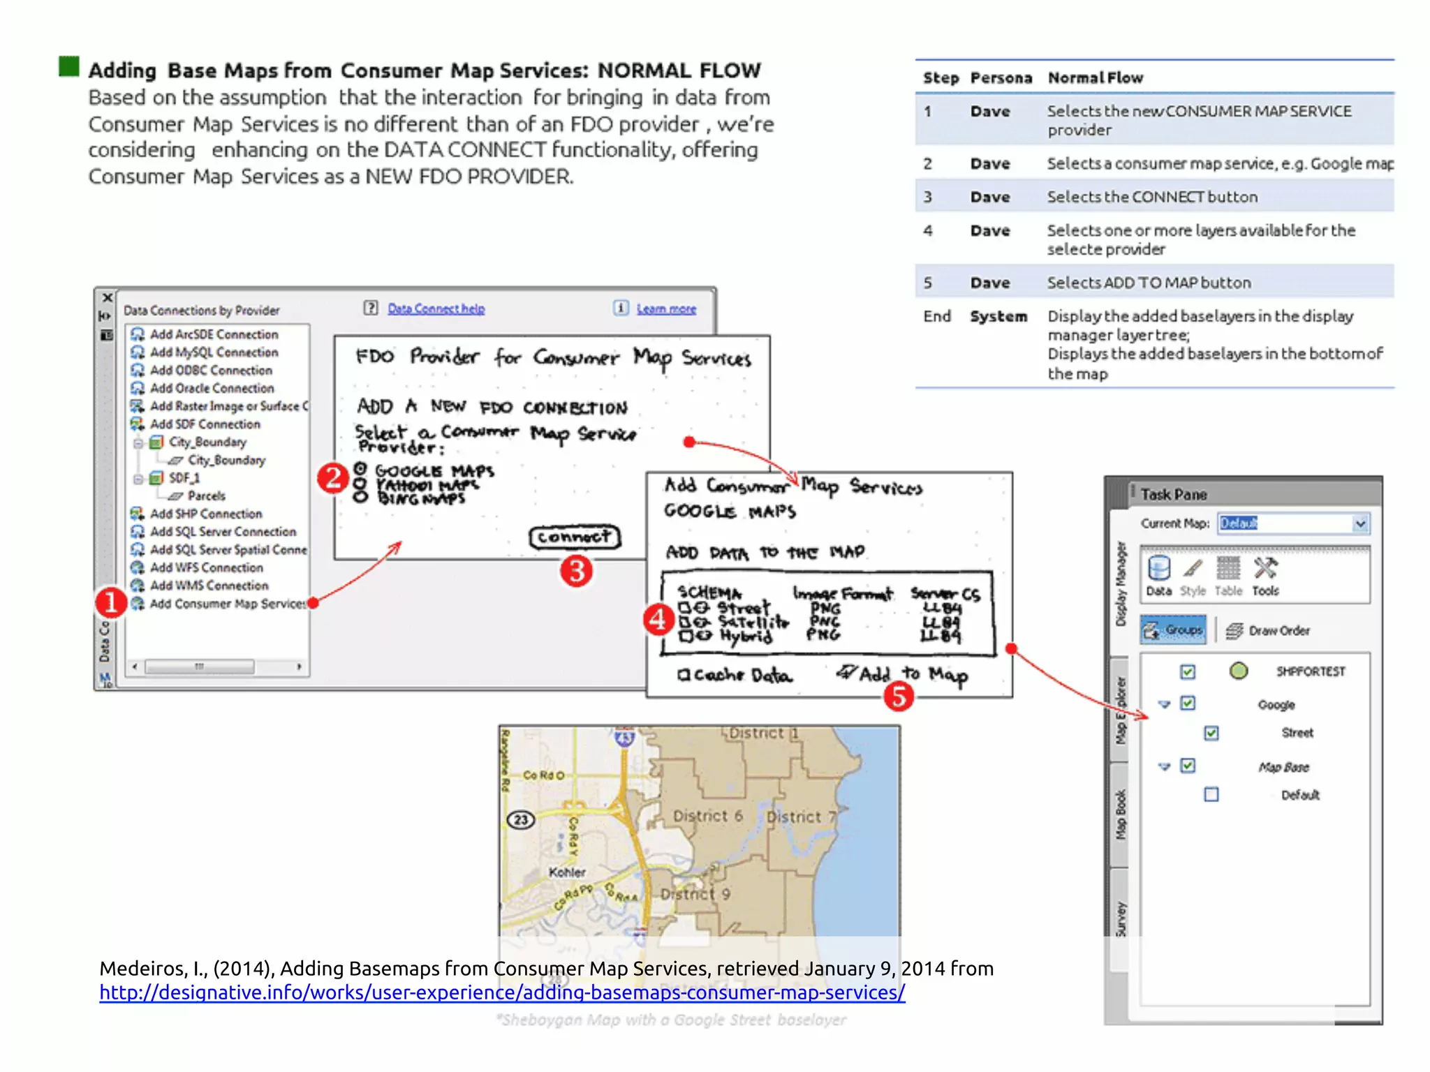Screen dimensions: 1430x1072
Task: Uncheck the Street layer checkbox
Action: click(1211, 733)
